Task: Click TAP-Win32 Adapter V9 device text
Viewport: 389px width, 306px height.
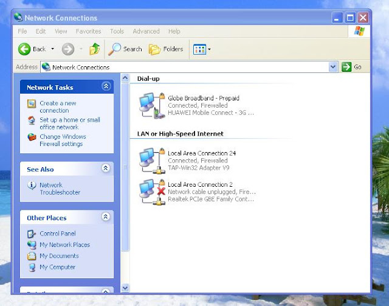Action: click(x=199, y=168)
